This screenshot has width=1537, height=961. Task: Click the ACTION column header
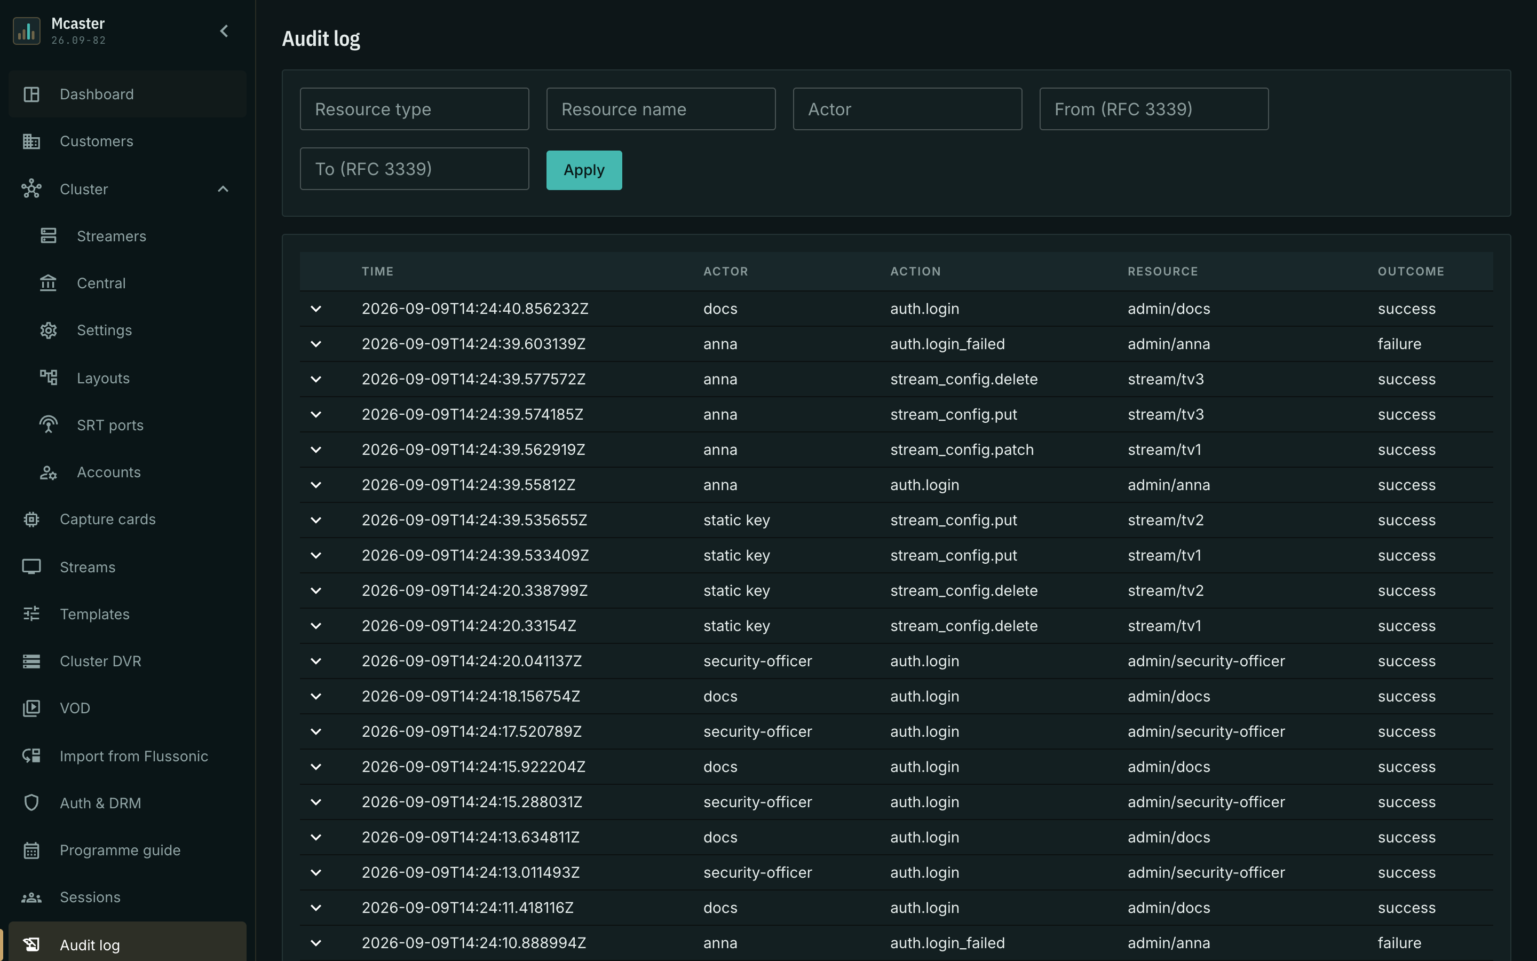[915, 271]
